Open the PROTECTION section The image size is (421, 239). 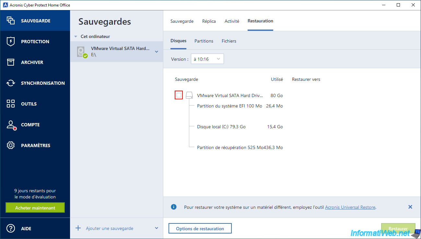pyautogui.click(x=35, y=41)
